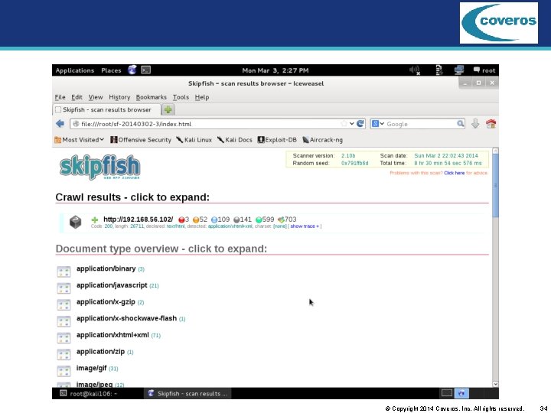
Task: Click the green note count icon
Action: point(259,220)
